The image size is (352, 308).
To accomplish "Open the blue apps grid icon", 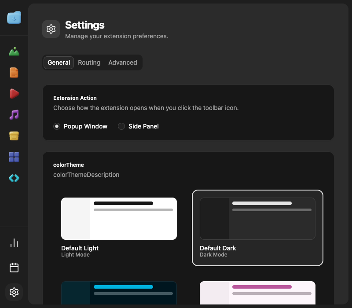I will (x=14, y=157).
